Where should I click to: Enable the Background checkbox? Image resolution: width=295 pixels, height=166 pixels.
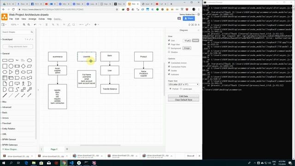[169, 48]
